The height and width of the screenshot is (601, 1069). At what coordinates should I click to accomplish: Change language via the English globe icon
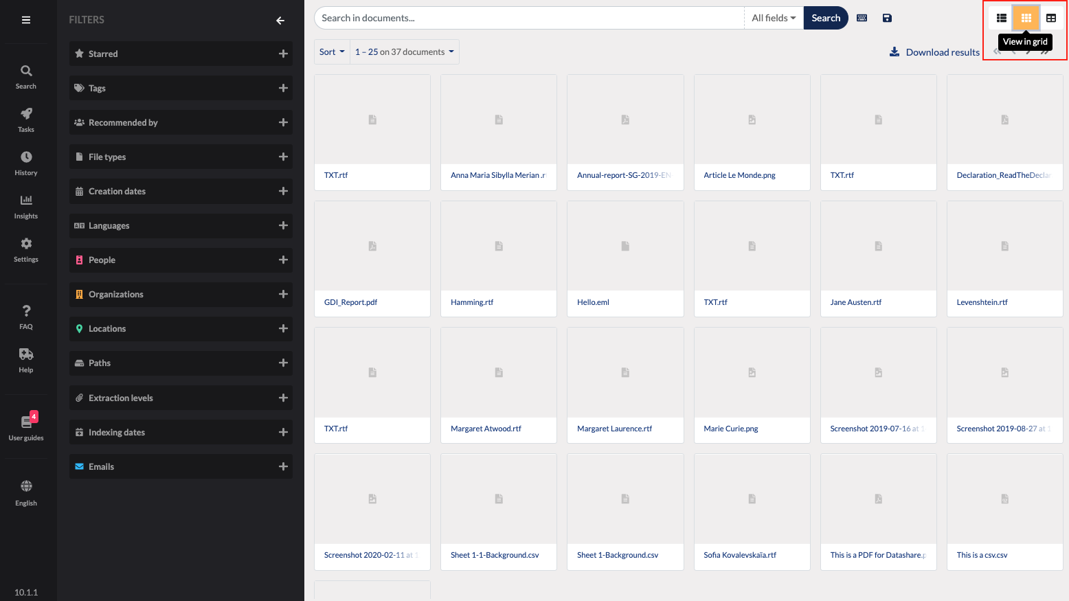point(26,493)
